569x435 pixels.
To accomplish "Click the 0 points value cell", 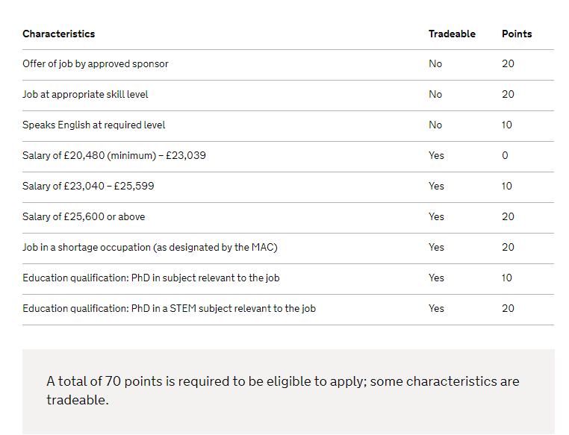I will pos(505,156).
